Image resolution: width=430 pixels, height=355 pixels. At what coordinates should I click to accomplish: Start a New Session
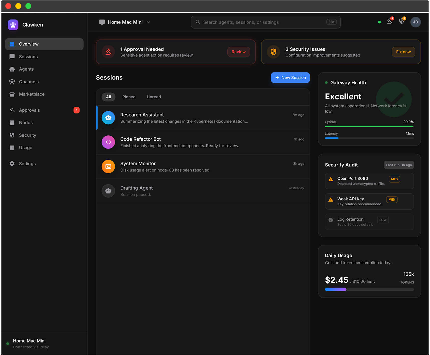point(290,78)
